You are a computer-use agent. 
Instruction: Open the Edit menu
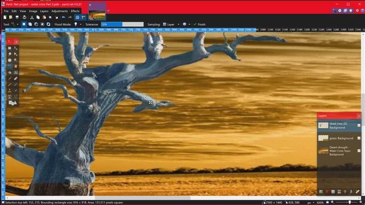14,11
